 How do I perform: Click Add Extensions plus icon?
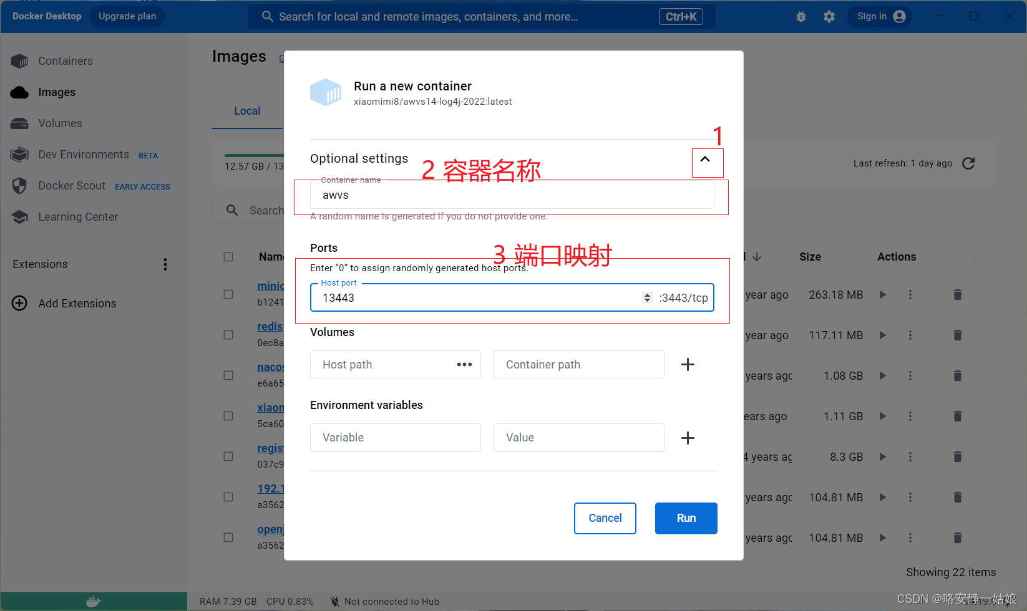point(19,303)
